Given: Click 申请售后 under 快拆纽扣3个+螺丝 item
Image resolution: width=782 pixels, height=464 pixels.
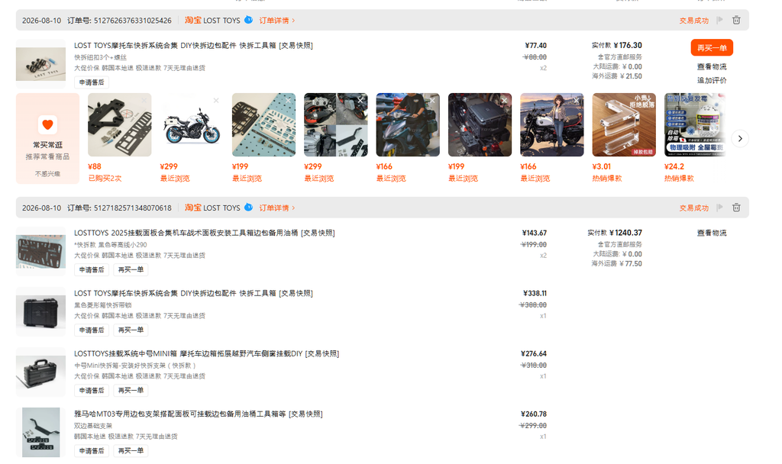Looking at the screenshot, I should tap(92, 82).
